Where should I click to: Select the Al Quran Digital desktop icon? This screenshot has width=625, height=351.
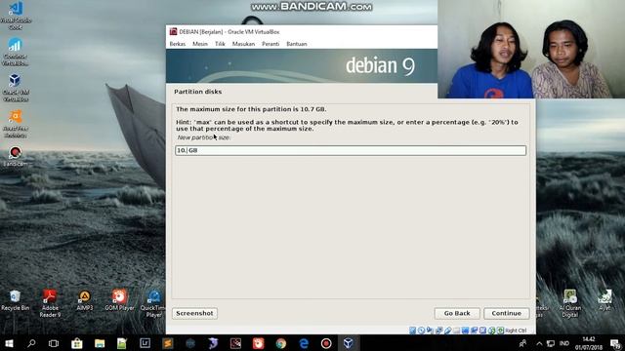(570, 303)
